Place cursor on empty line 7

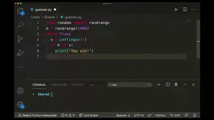(x=116, y=56)
